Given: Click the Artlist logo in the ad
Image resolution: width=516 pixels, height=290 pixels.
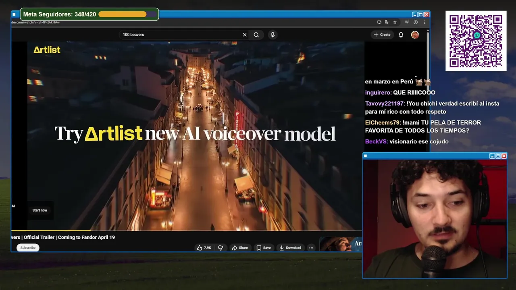Looking at the screenshot, I should pyautogui.click(x=47, y=50).
